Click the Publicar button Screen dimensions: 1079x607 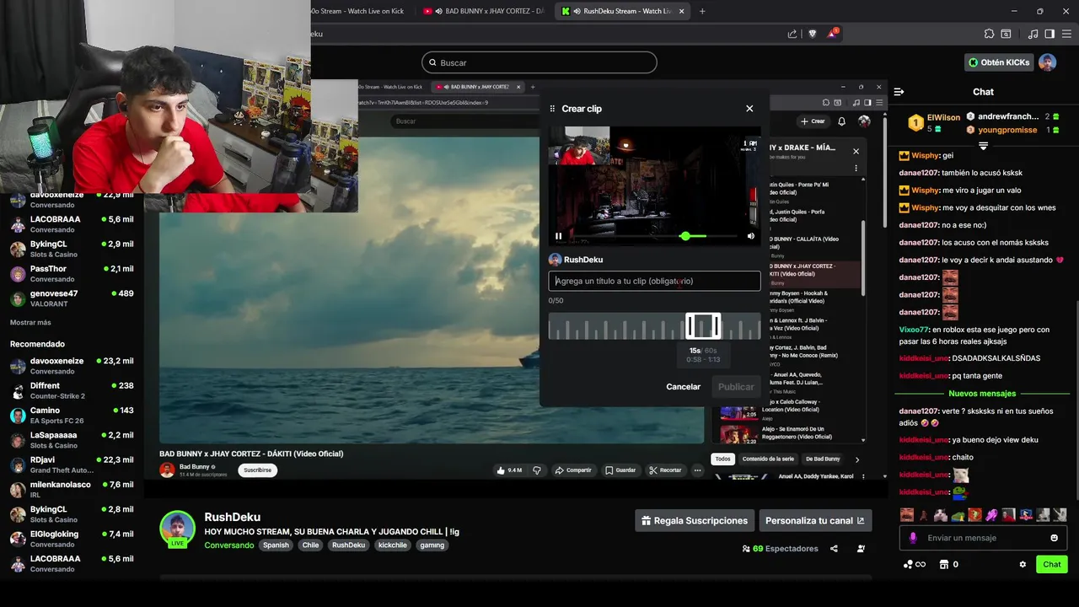coord(736,387)
